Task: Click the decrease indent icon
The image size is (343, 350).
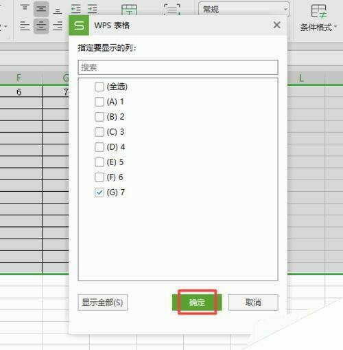Action: (x=75, y=9)
